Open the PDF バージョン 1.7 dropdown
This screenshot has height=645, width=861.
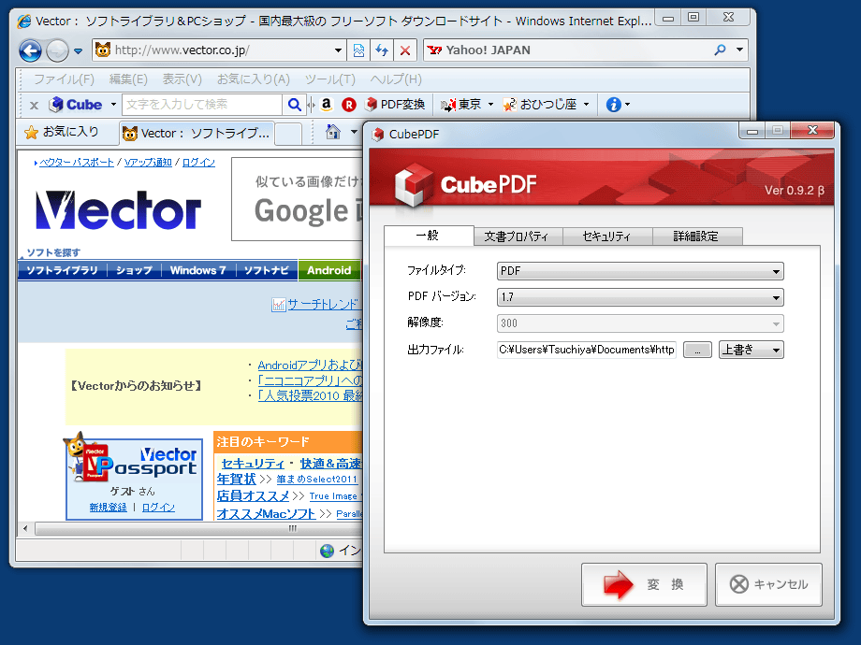click(x=640, y=297)
